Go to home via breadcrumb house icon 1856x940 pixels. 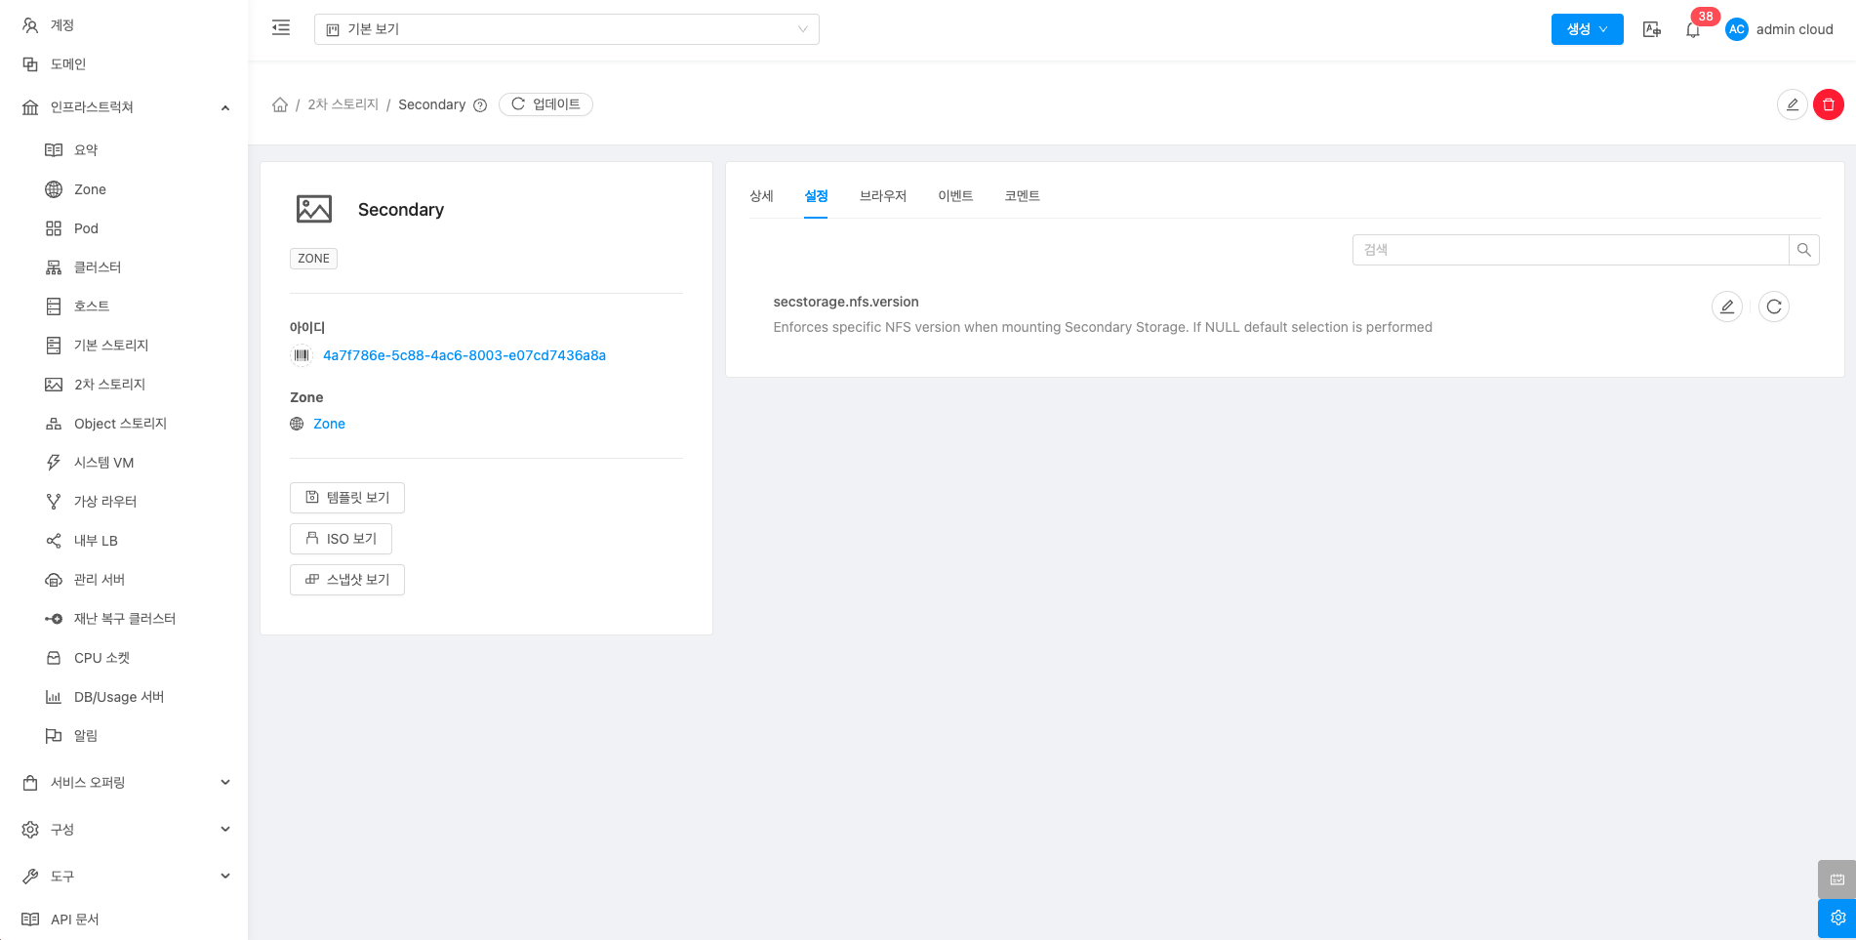coord(280,104)
